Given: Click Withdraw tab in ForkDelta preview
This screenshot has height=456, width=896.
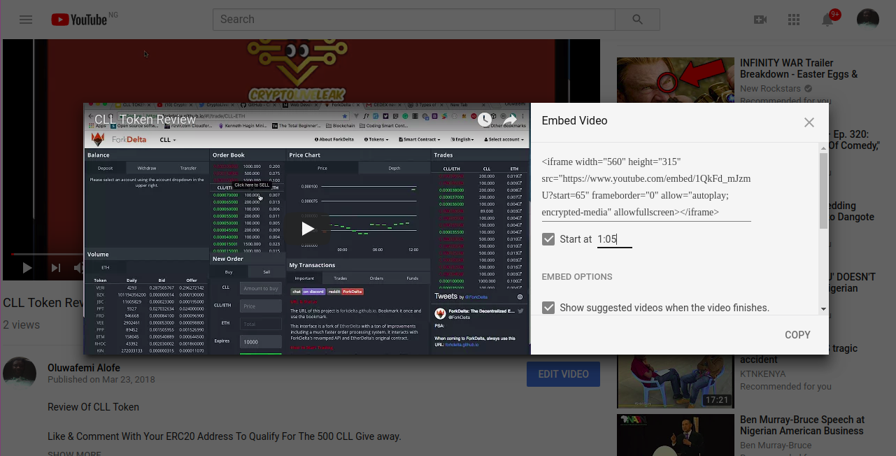Looking at the screenshot, I should click(147, 168).
